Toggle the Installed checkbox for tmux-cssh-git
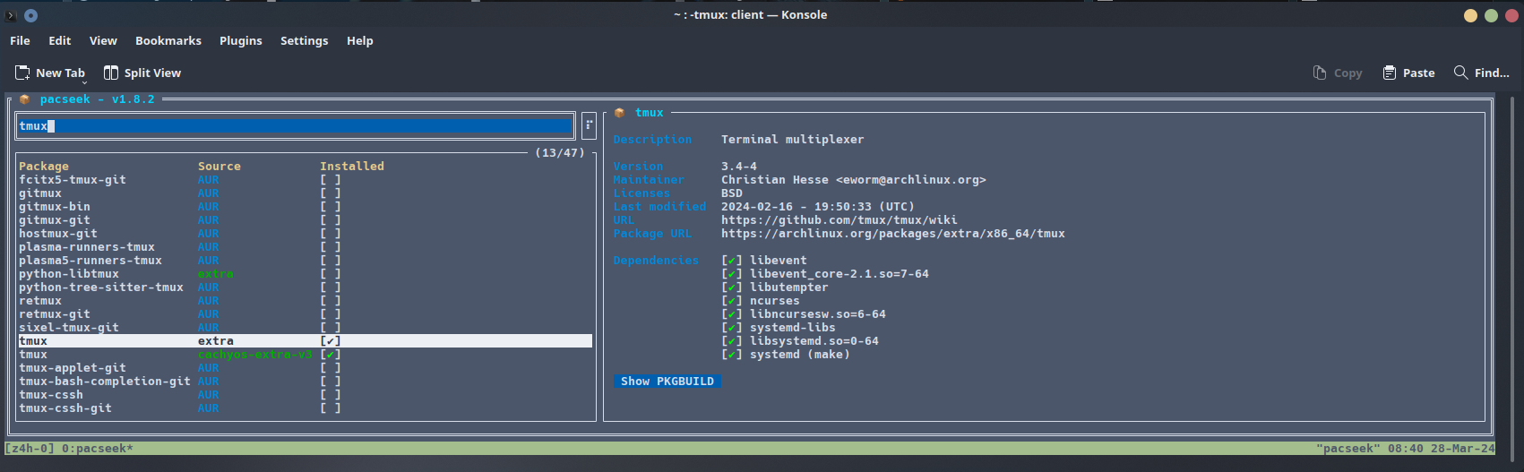Screen dimensions: 1524x472 (x=331, y=408)
